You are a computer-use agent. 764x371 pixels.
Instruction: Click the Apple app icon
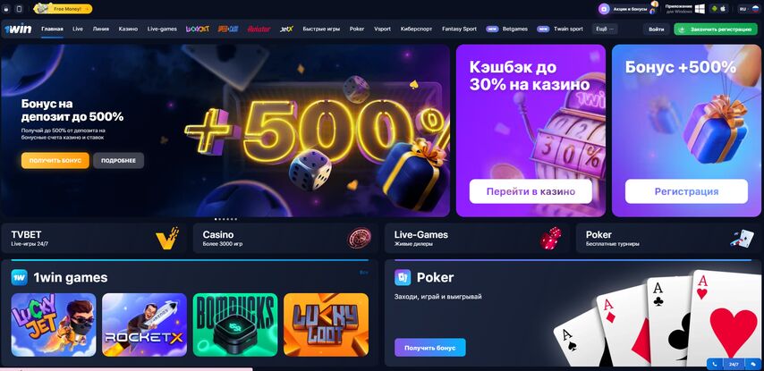[x=724, y=9]
